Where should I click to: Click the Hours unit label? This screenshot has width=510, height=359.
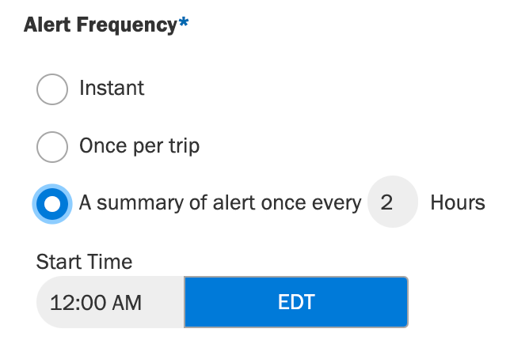458,202
